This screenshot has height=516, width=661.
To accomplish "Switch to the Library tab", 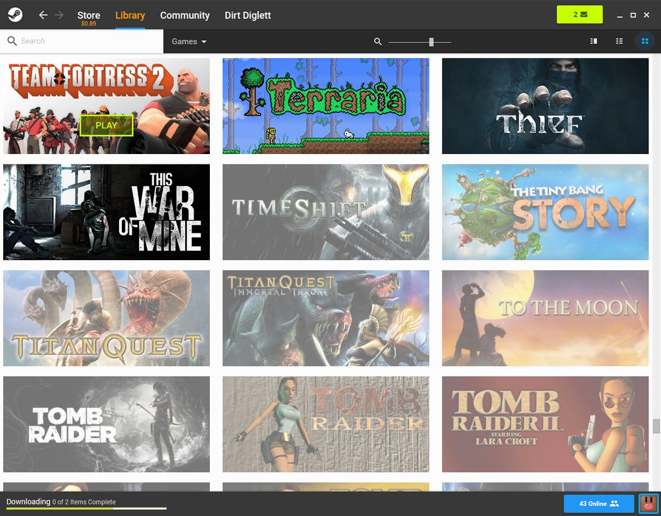I will tap(130, 15).
